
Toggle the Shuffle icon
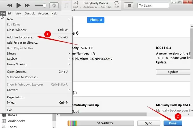click(76, 3)
